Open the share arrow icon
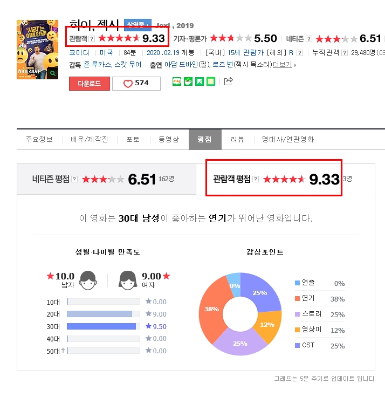Screen dimensions: 385x397 (228, 81)
